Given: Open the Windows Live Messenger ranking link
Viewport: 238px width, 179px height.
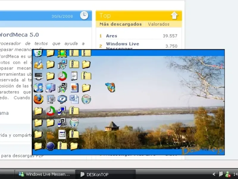Looking at the screenshot, I should click(x=123, y=46).
